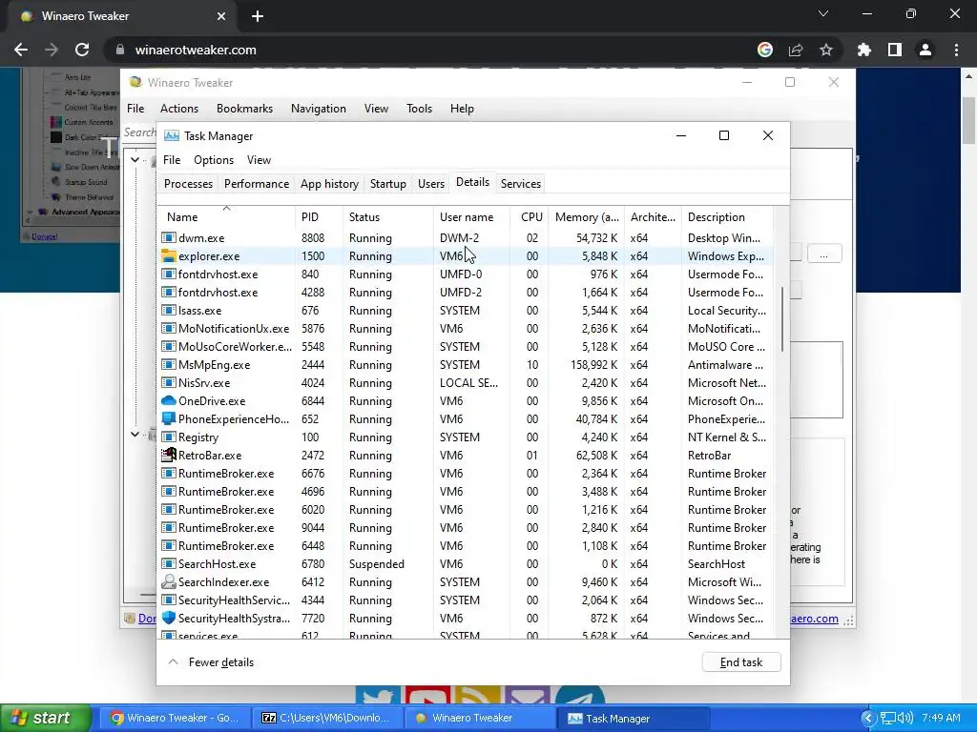Screen dimensions: 977x732
Task: Click the Chrome share page icon
Action: tap(796, 50)
